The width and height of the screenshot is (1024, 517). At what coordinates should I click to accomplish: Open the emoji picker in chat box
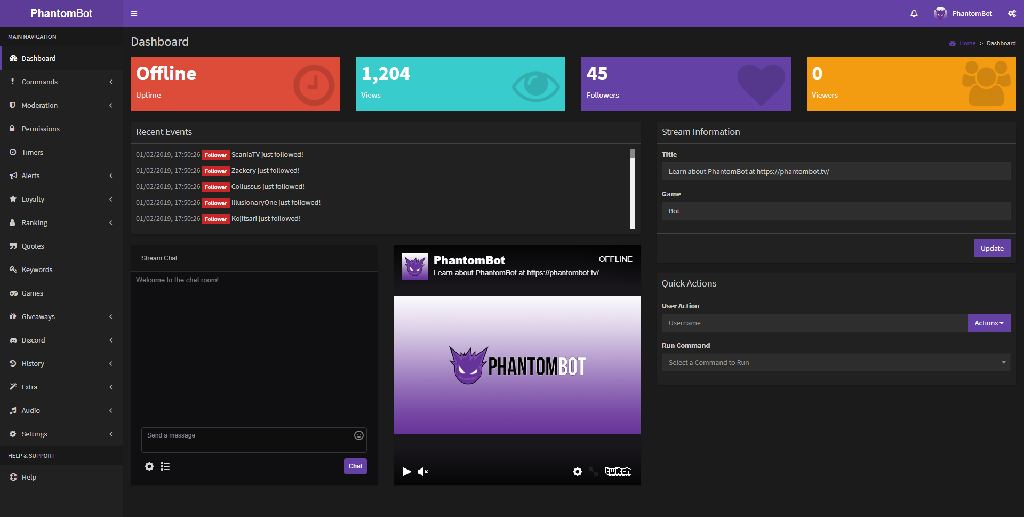click(359, 435)
